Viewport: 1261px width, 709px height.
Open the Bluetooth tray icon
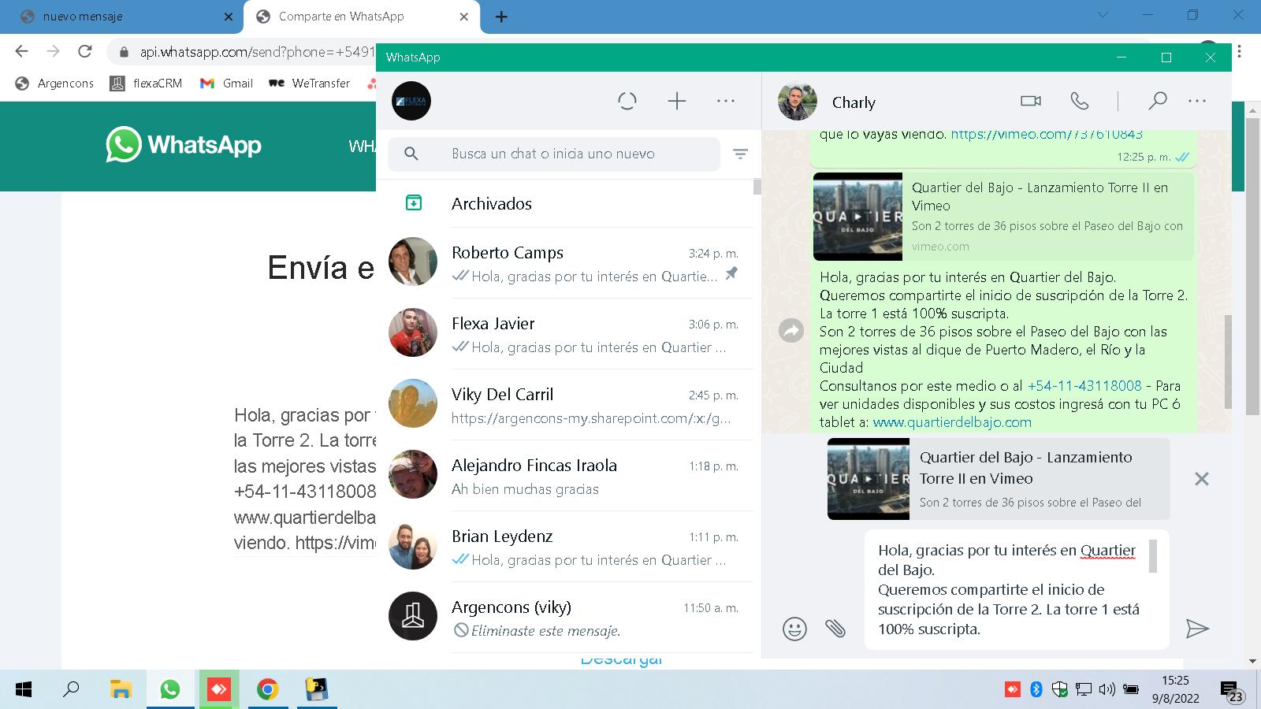(x=1036, y=689)
